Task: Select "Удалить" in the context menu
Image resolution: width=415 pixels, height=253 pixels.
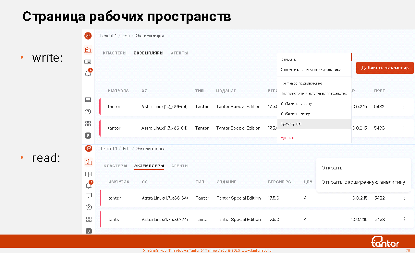Action: tap(288, 138)
